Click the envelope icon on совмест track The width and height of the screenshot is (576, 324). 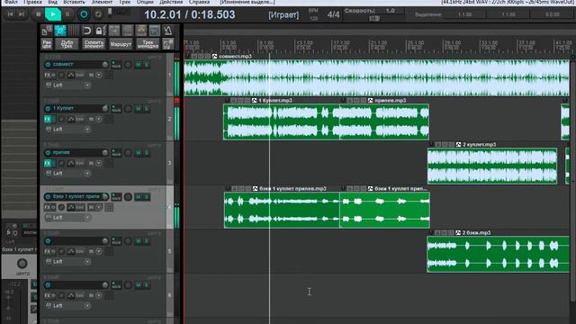71,75
